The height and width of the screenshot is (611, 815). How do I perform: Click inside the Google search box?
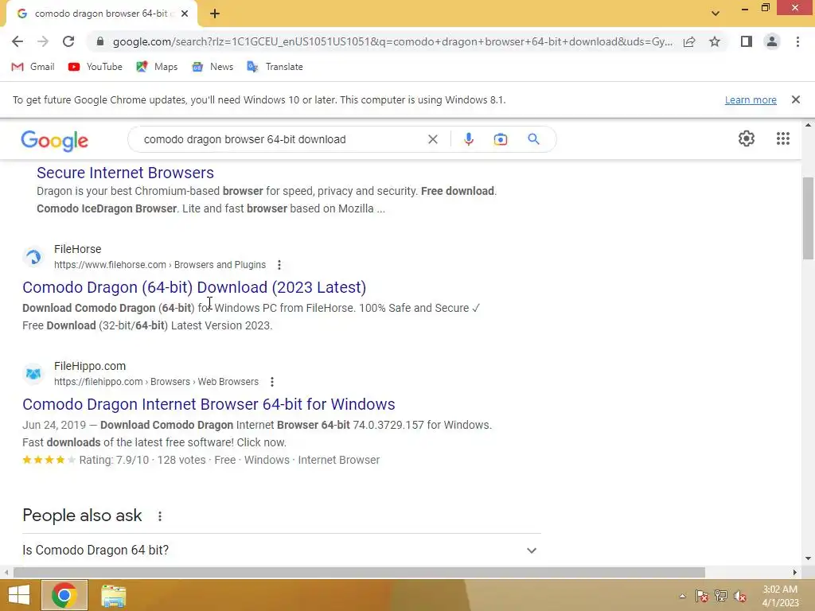[x=281, y=139]
